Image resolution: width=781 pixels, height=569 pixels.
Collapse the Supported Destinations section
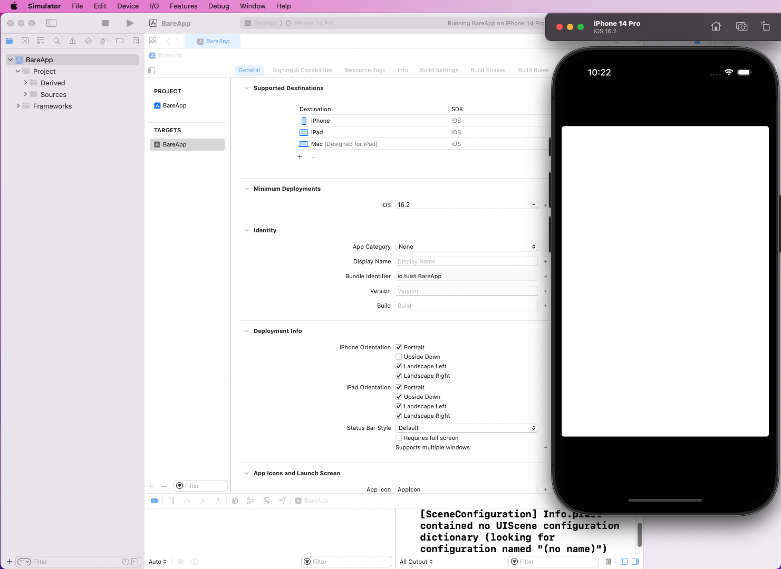tap(246, 88)
